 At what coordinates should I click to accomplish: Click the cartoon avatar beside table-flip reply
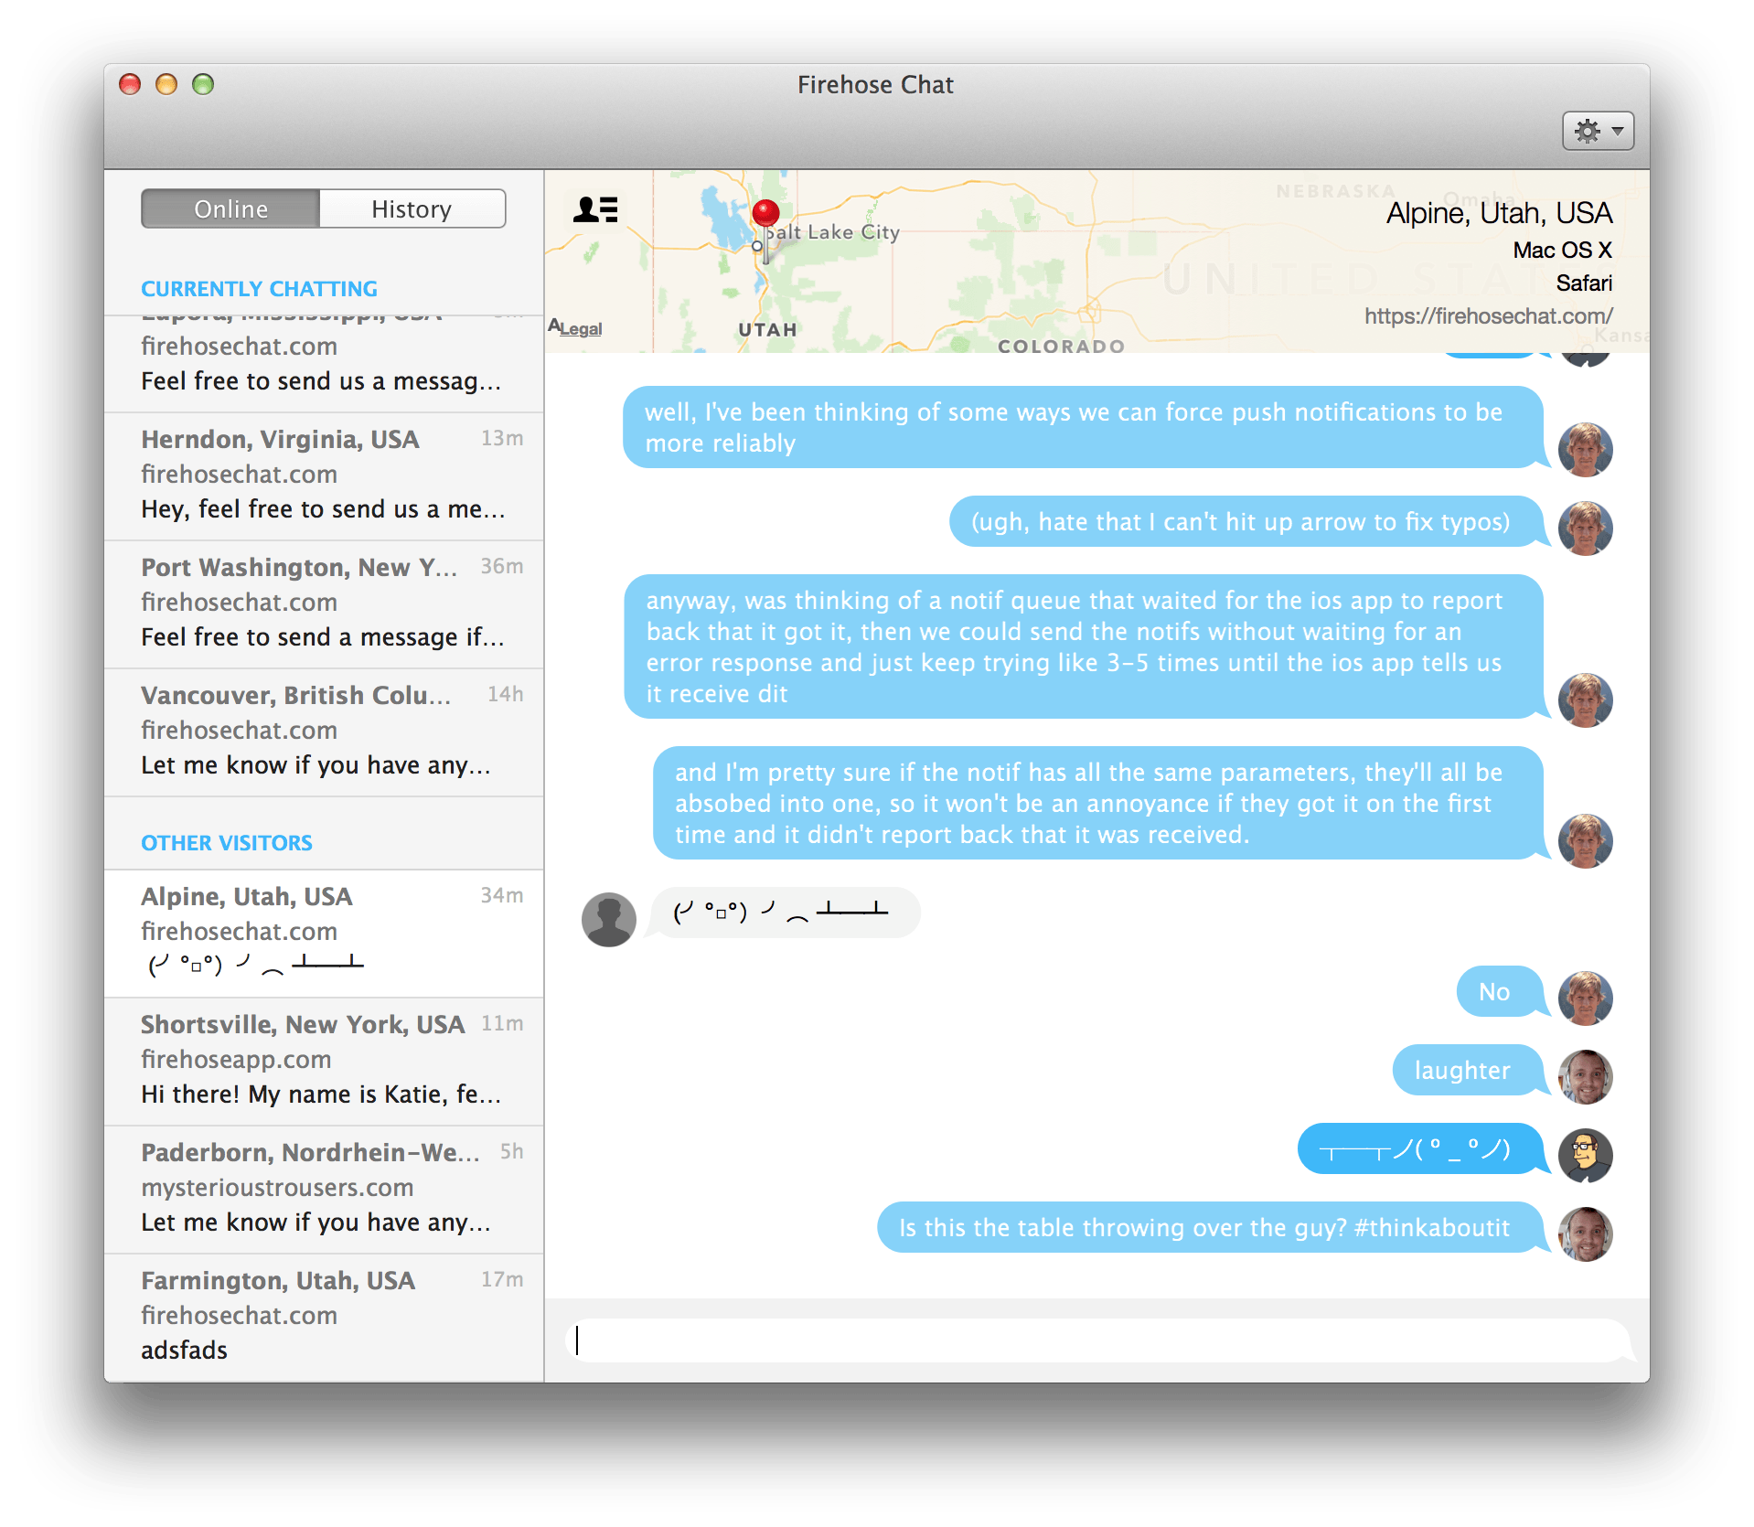[x=1585, y=1155]
